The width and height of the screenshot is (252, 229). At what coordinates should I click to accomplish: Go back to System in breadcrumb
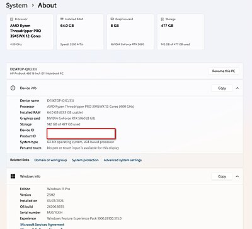[x=17, y=6]
